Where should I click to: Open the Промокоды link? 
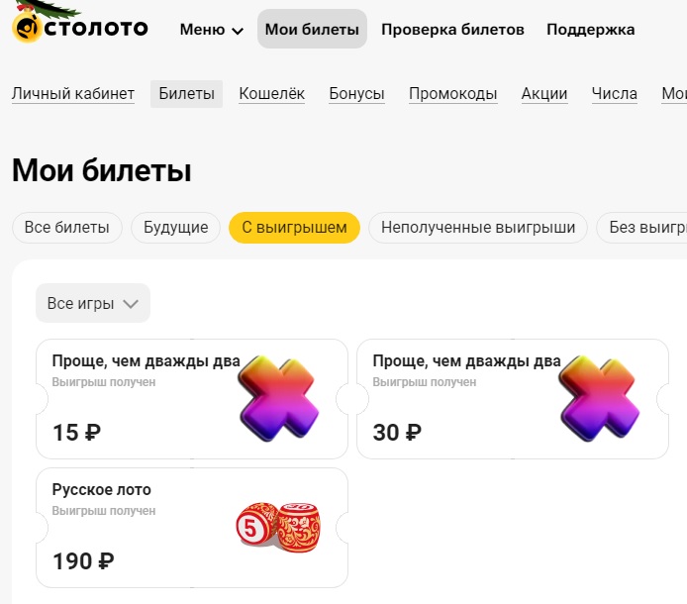point(452,94)
